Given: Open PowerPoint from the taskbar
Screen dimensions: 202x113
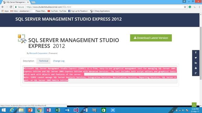Looking at the screenshot, I should tap(30, 110).
